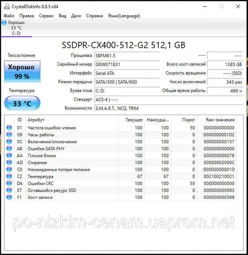Click the features field S.M.A.R.T., NCQ, TRIM
This screenshot has width=248, height=255.
tap(169, 108)
